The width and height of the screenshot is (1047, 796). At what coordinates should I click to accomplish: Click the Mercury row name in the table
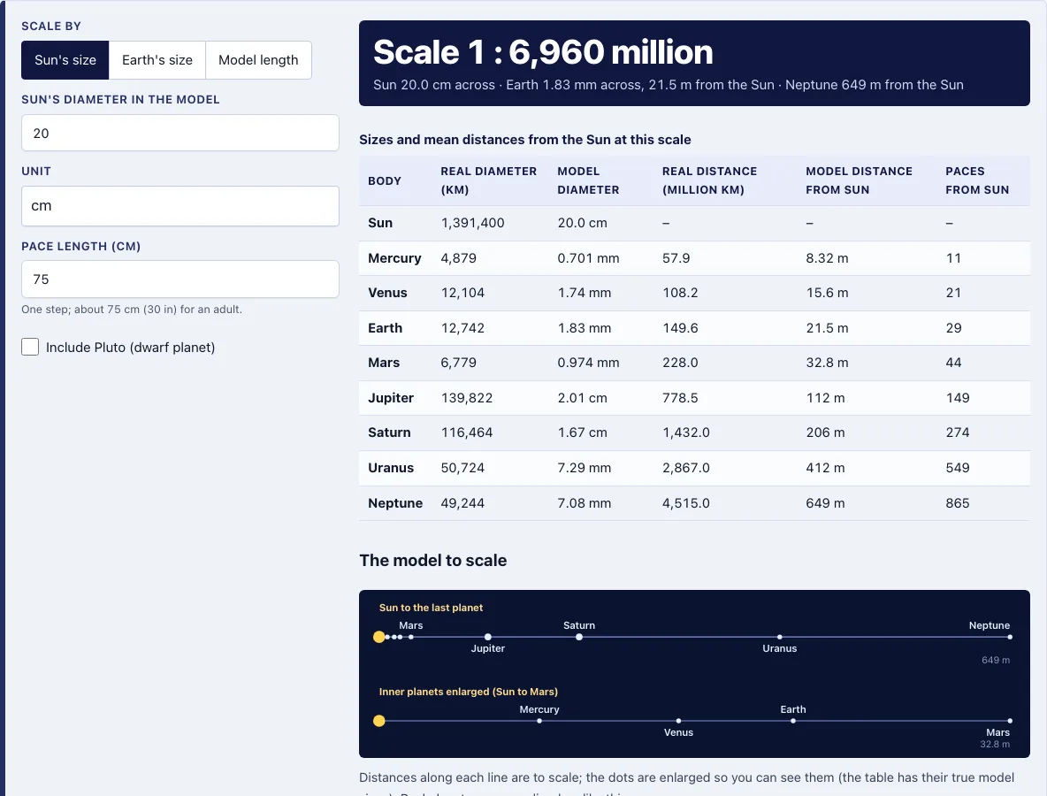click(394, 258)
